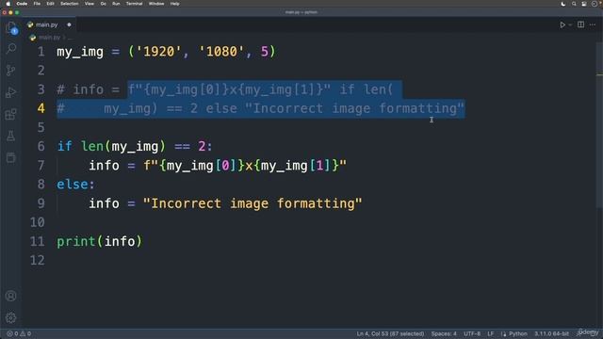603x339 pixels.
Task: Click "Incorrect image formatting" string on line 9
Action: click(253, 203)
